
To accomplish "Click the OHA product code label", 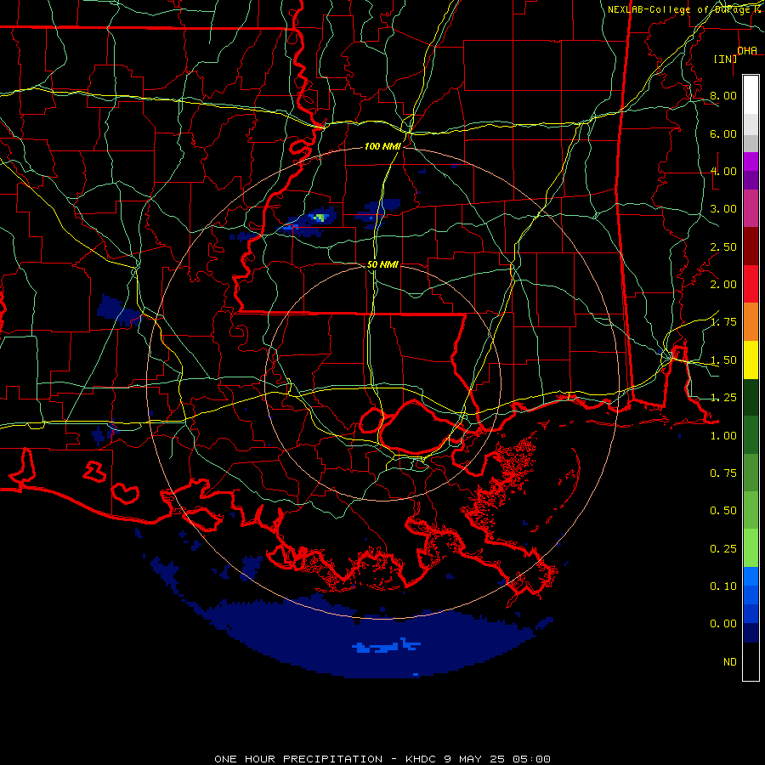I will tap(747, 50).
